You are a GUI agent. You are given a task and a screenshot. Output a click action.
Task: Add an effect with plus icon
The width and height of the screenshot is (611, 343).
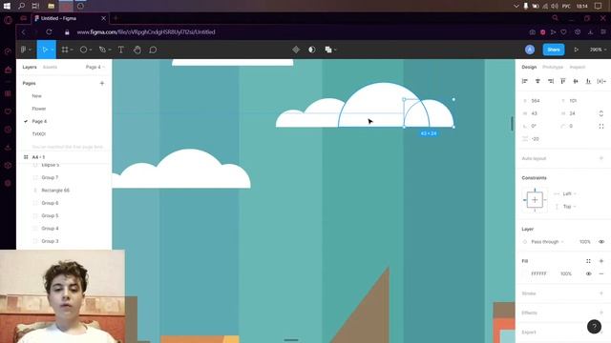point(601,313)
